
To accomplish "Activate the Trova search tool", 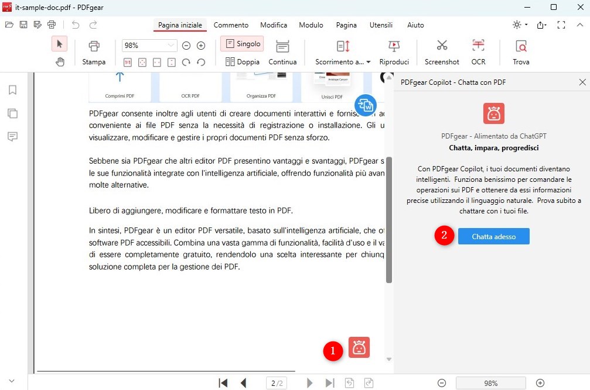I will 520,51.
